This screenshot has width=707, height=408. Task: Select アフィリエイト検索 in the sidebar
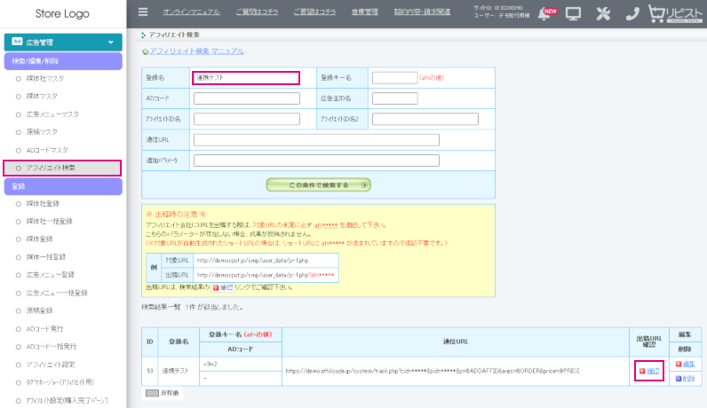(62, 168)
